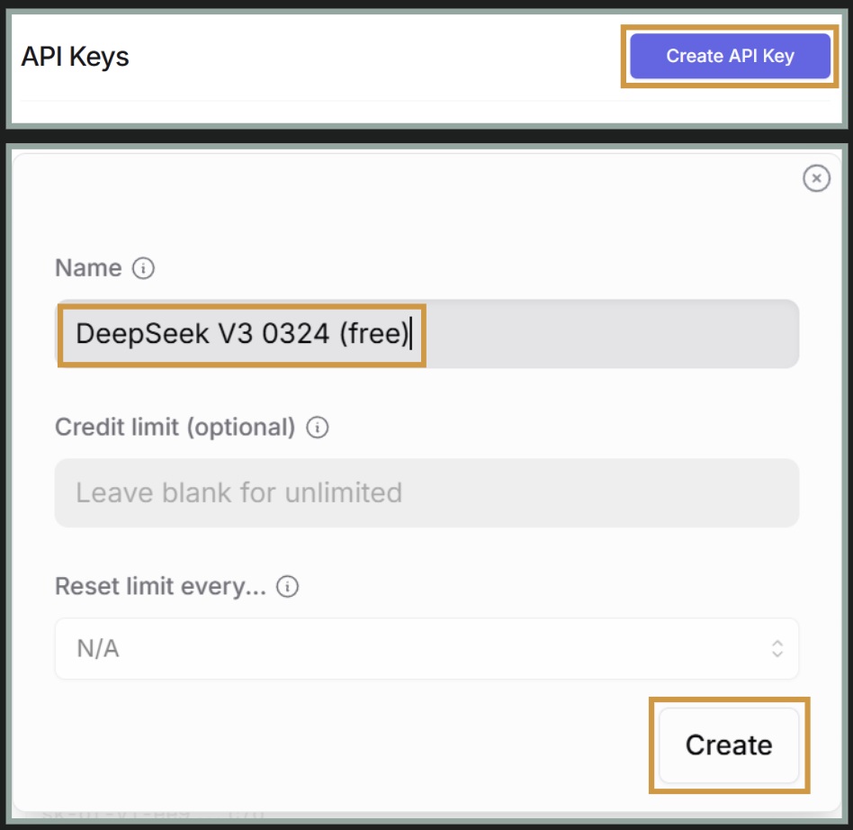Click the up-down chevron in reset dropdown

pos(777,648)
